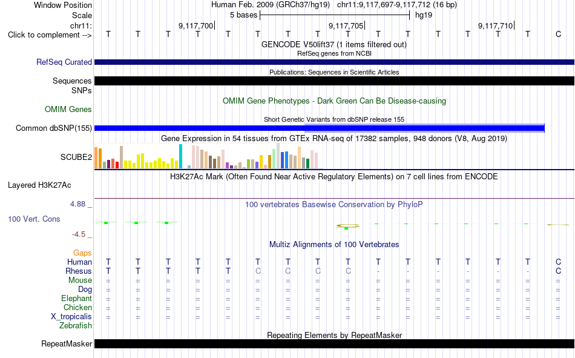The width and height of the screenshot is (575, 358).
Task: Click the OMIM Gene Phenotypes green title
Action: point(334,101)
